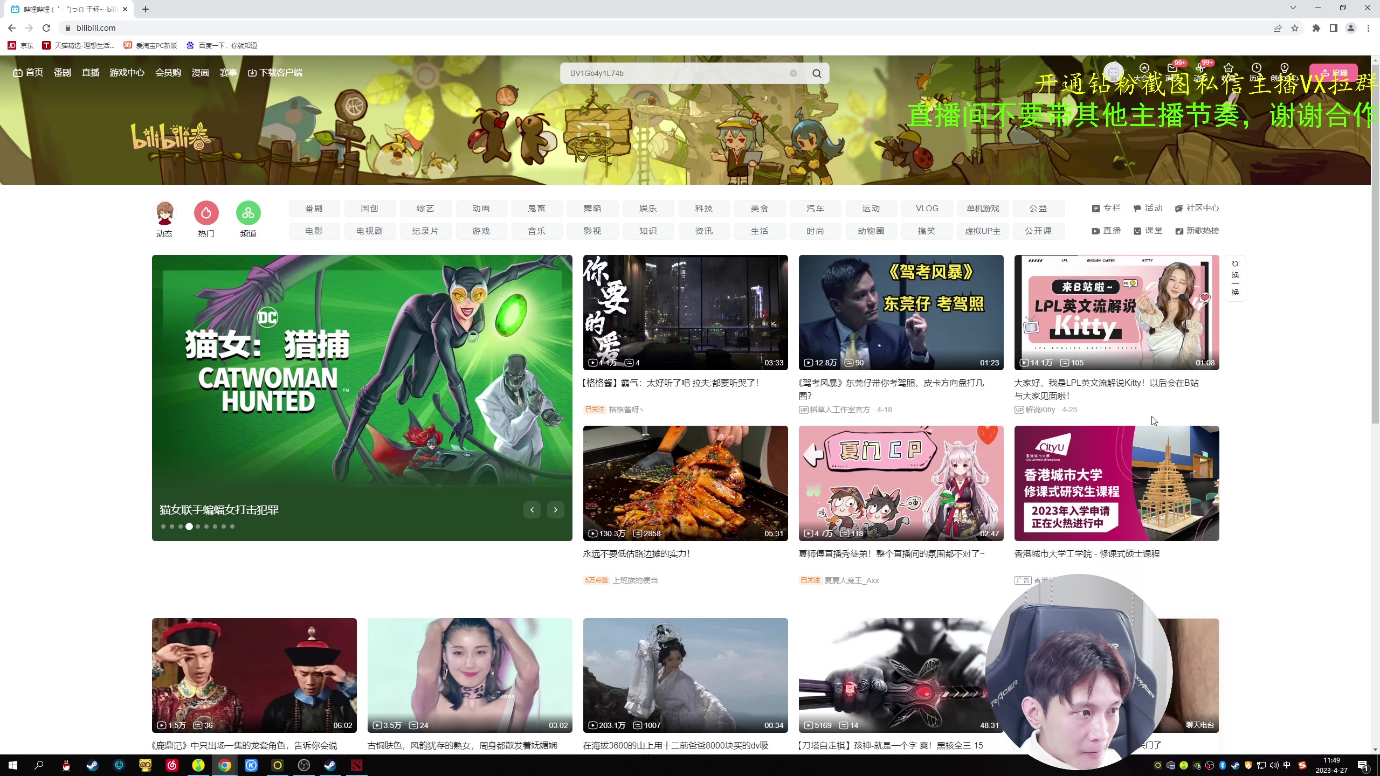Bookmark this page with the star icon
This screenshot has height=776, width=1380.
[1295, 28]
